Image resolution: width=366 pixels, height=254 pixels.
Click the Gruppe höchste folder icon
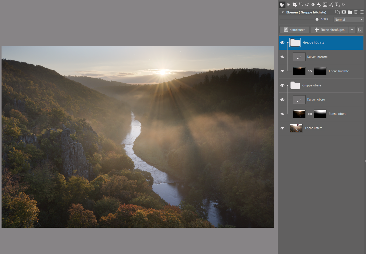pos(295,43)
